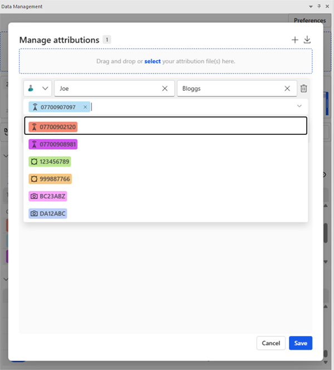Remove the 07700907097 tag
The image size is (334, 370).
pos(85,107)
